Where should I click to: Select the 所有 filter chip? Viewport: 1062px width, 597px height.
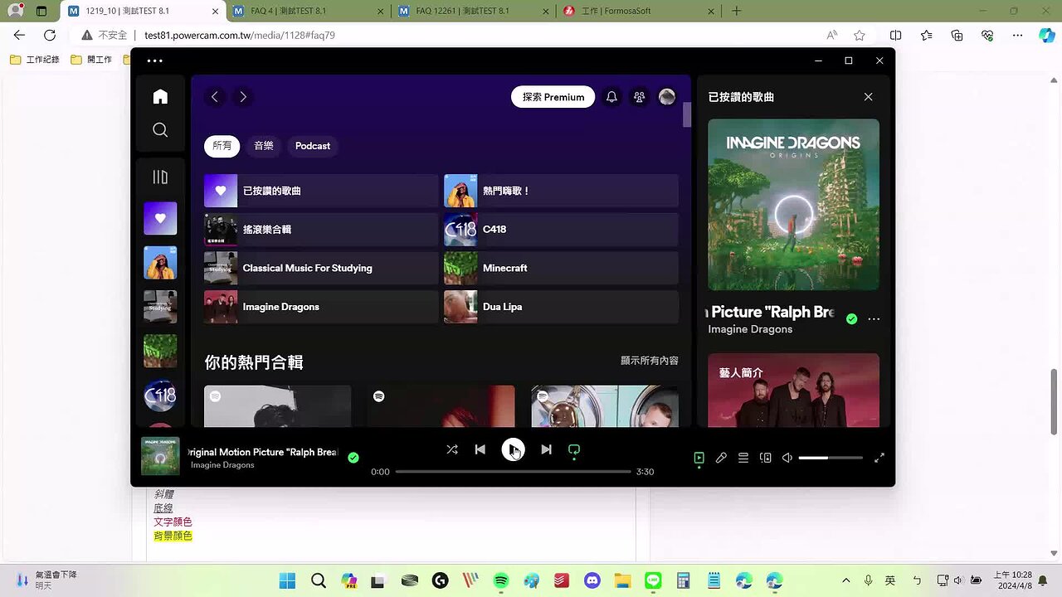click(x=222, y=146)
